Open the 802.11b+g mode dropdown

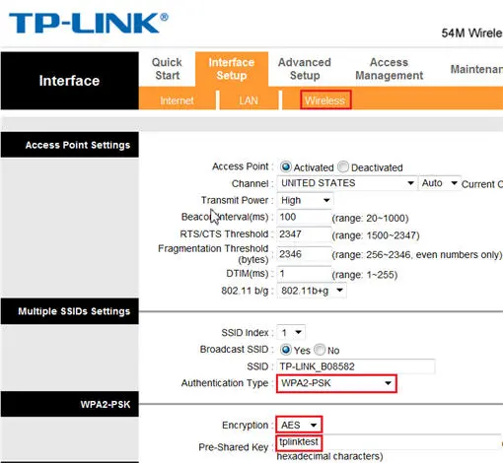click(312, 291)
